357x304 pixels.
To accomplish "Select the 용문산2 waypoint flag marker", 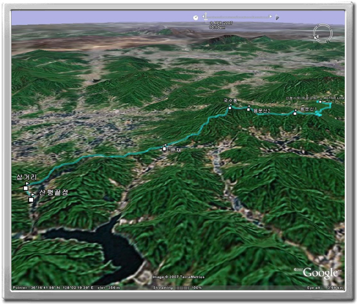I will point(249,108).
